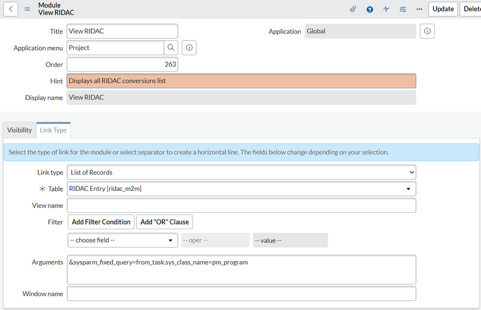The width and height of the screenshot is (481, 310).
Task: Click the Order field showing 263
Action: point(122,64)
